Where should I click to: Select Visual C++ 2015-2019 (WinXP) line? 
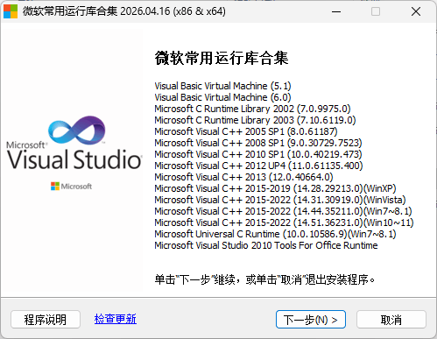(275, 188)
